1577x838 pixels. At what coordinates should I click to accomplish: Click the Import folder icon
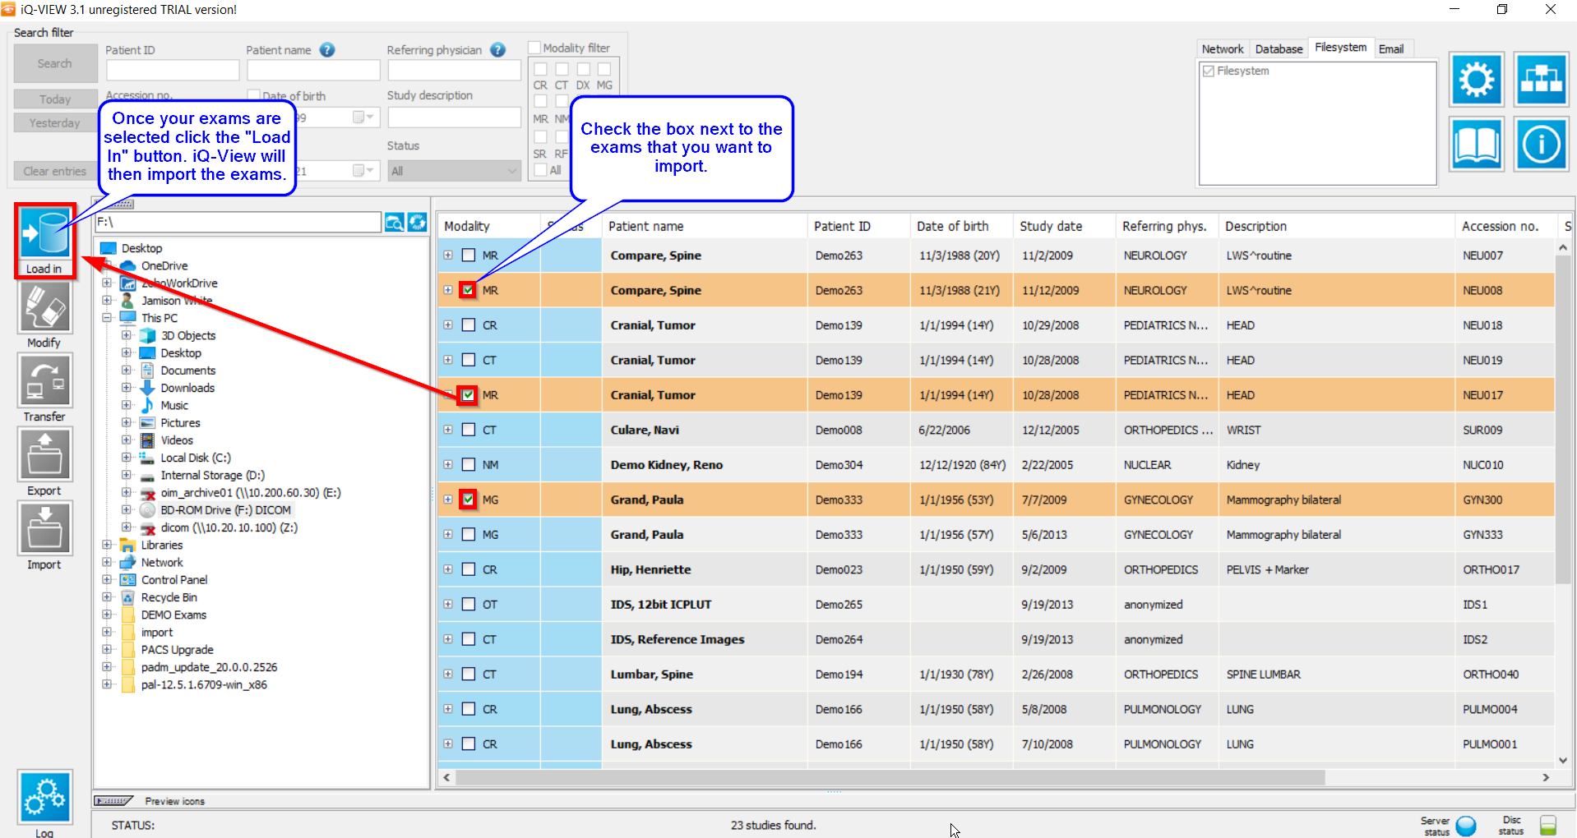[x=45, y=528]
